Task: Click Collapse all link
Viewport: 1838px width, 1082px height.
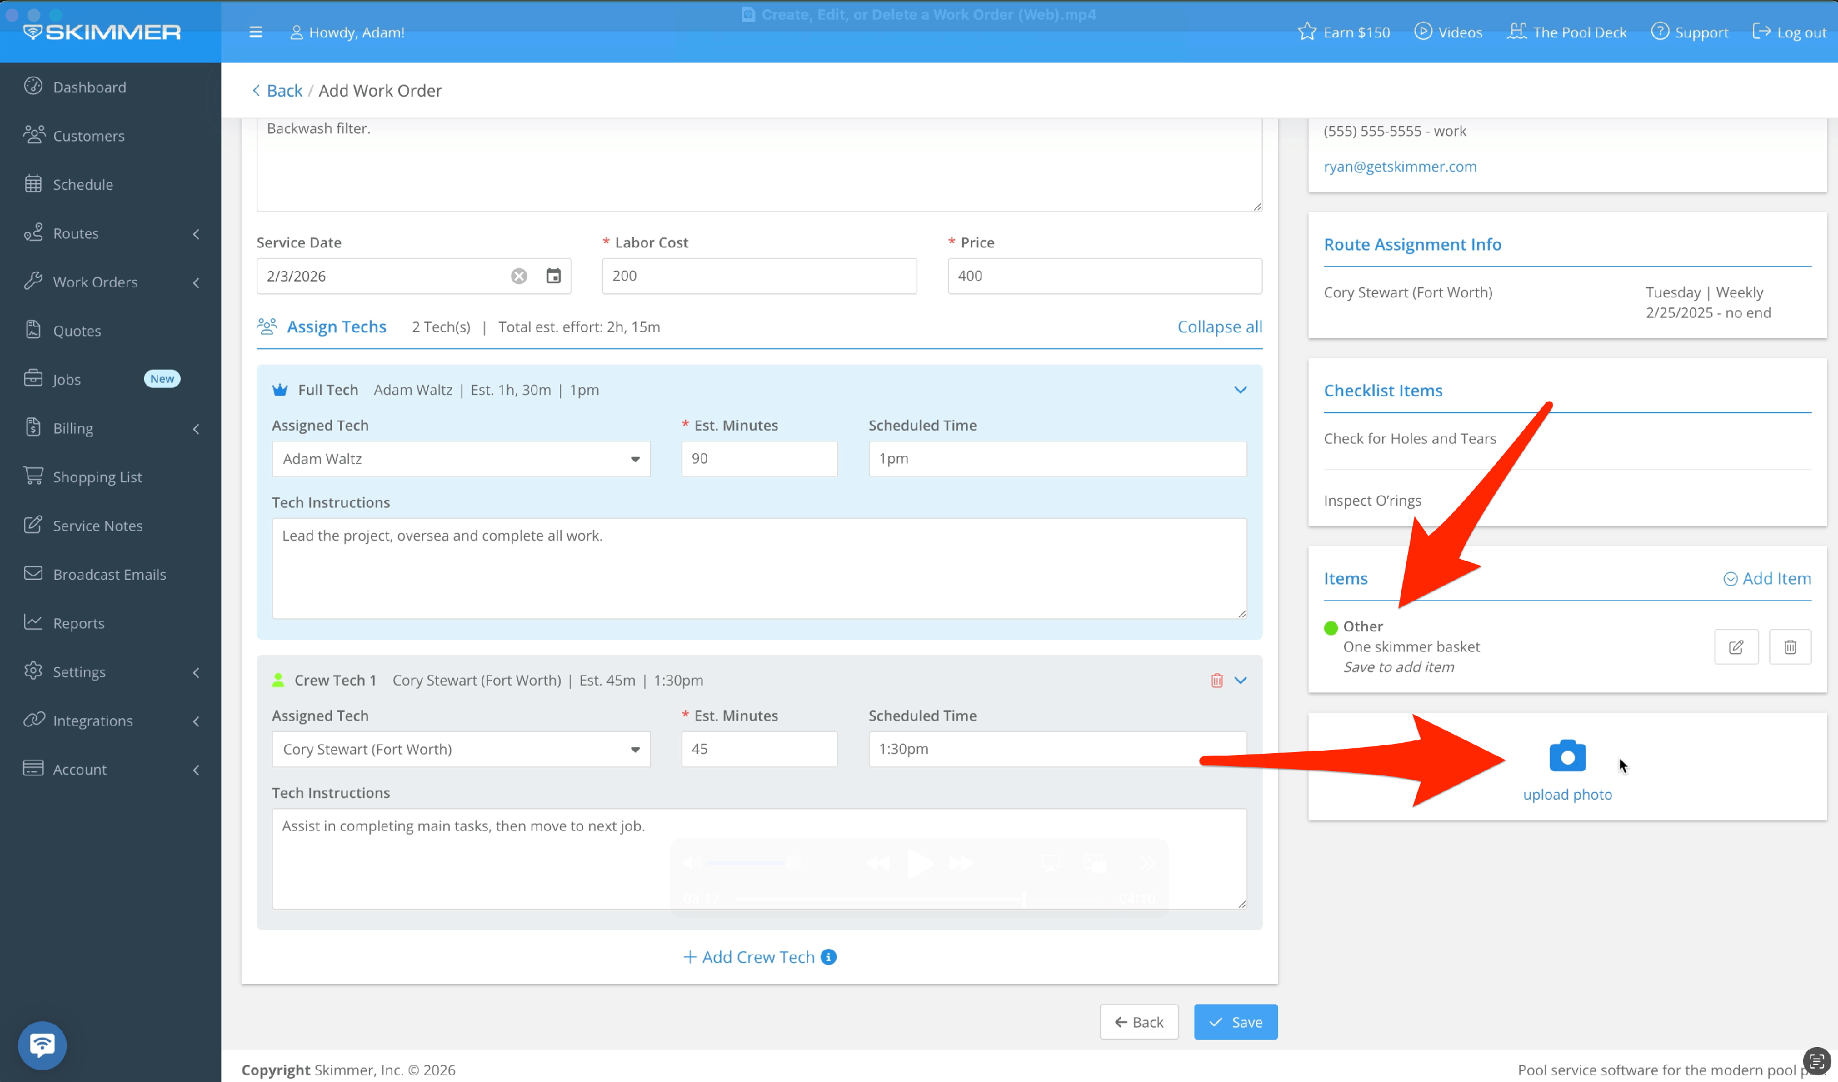Action: [x=1219, y=326]
